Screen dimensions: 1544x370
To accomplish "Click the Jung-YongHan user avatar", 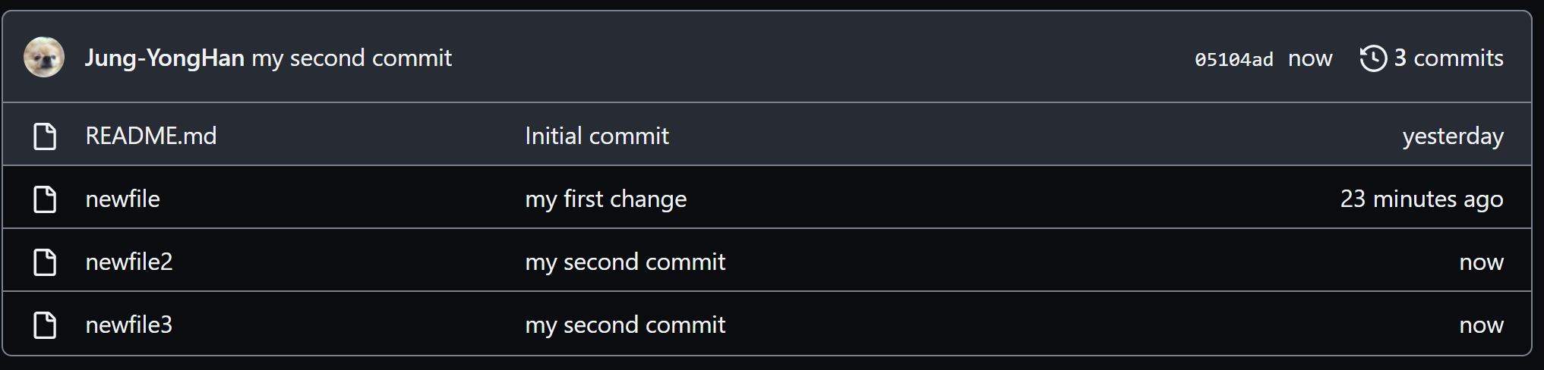I will pyautogui.click(x=44, y=58).
